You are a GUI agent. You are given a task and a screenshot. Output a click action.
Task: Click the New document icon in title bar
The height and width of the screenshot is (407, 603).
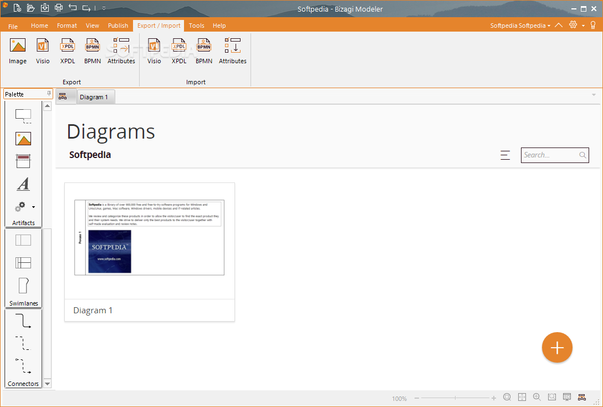point(17,8)
